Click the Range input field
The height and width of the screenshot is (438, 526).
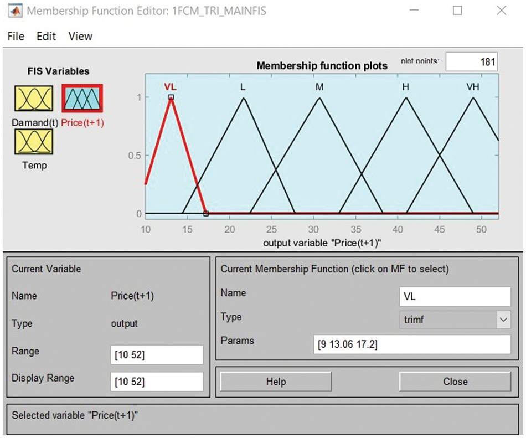pos(157,355)
